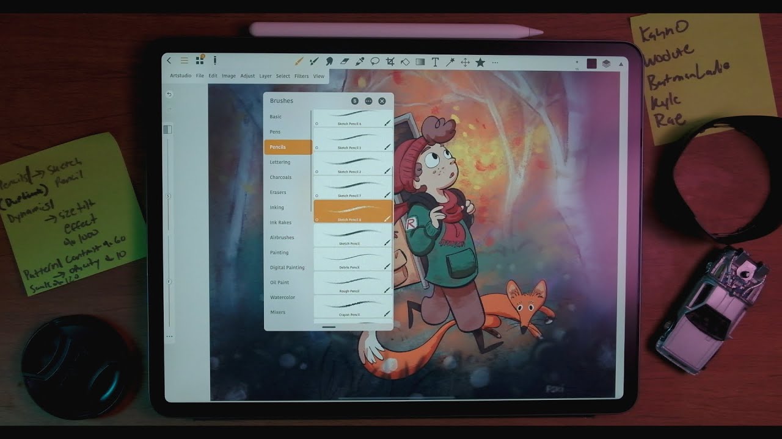Select the Paint Bucket fill tool
Screen dimensions: 782x439
coord(405,62)
